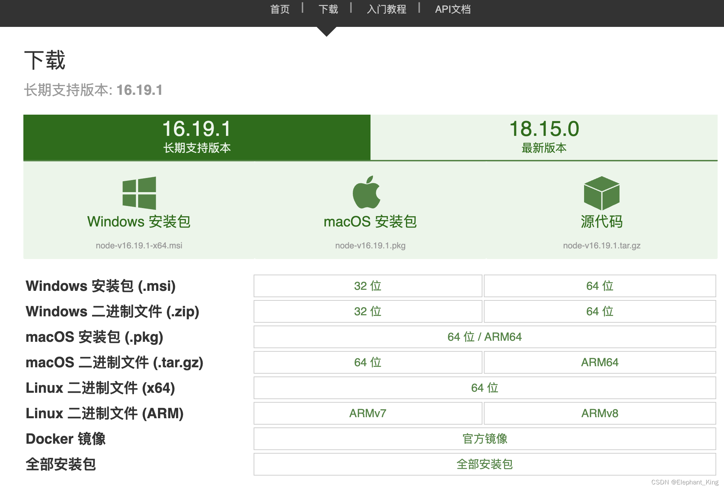The width and height of the screenshot is (724, 489).
Task: Download 32-bit Windows .msi installer
Action: (368, 286)
